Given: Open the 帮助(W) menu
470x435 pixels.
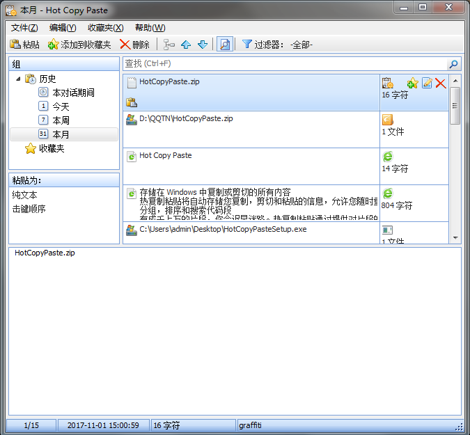Looking at the screenshot, I should (x=150, y=28).
